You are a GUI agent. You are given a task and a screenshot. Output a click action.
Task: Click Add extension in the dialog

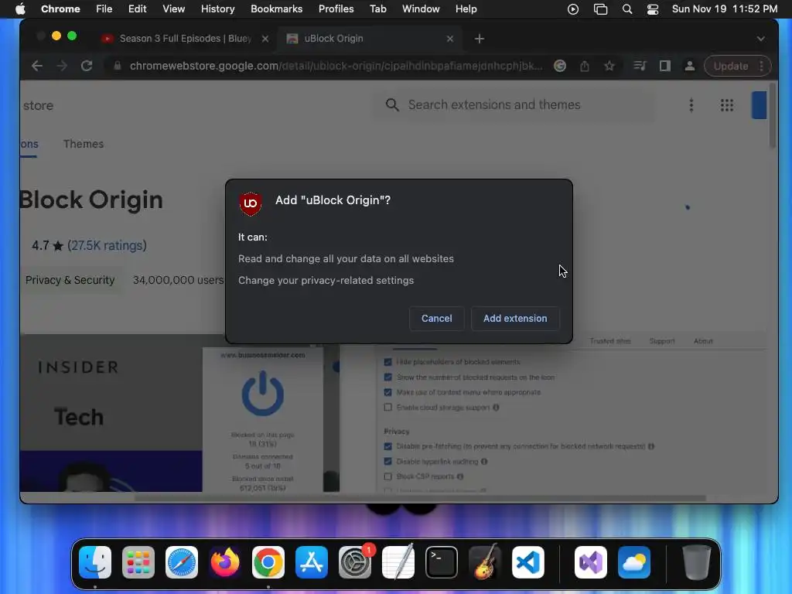pos(514,319)
